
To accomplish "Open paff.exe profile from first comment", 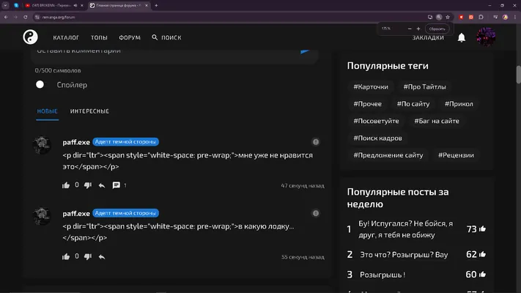I will point(76,142).
